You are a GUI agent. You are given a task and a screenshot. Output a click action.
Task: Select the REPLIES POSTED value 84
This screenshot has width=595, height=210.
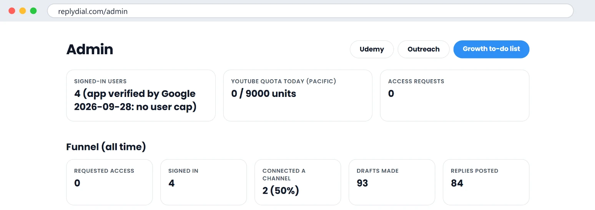(457, 183)
